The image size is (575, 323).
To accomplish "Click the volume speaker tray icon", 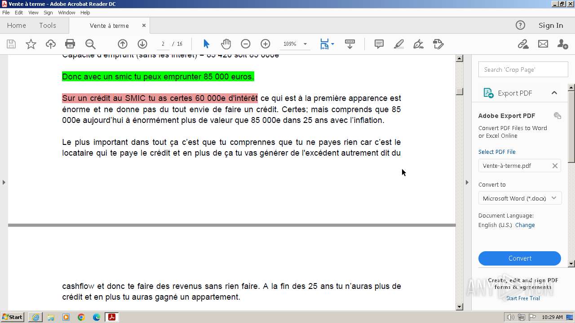I will [511, 317].
